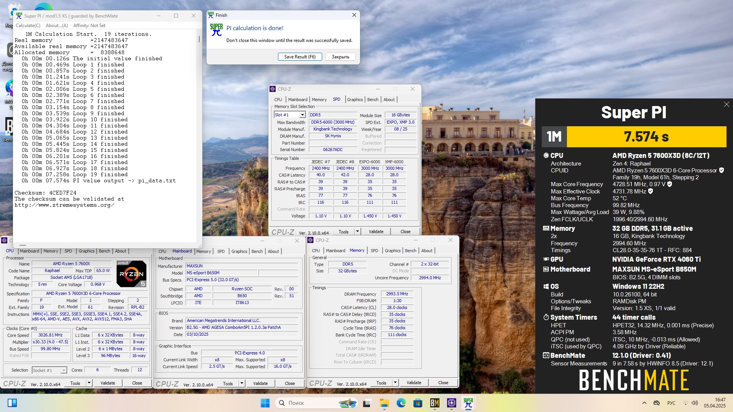
Task: Click the AMD Ryzen 5 logo in CPU-Z
Action: 131,274
